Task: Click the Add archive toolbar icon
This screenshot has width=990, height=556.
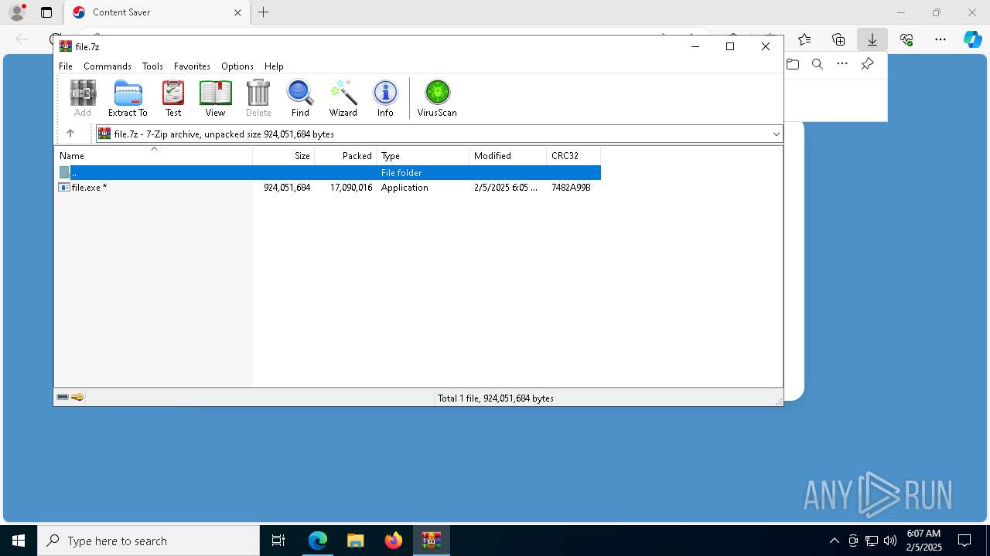Action: tap(83, 98)
